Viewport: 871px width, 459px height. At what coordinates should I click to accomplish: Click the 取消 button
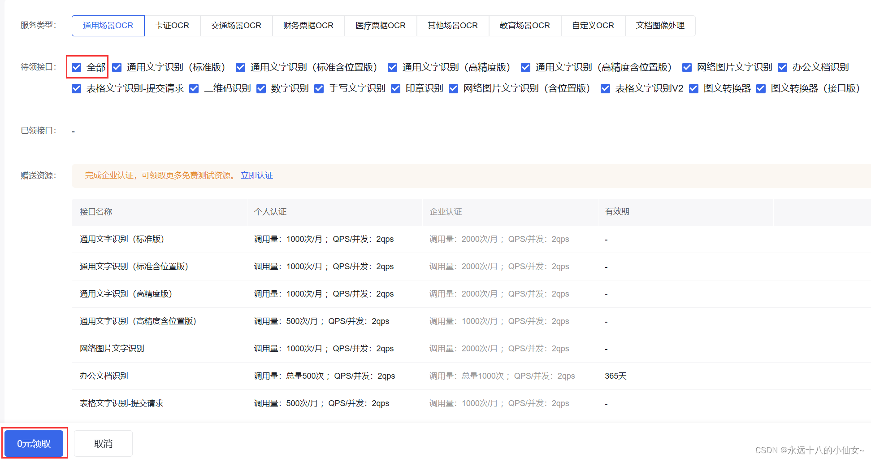pyautogui.click(x=103, y=443)
